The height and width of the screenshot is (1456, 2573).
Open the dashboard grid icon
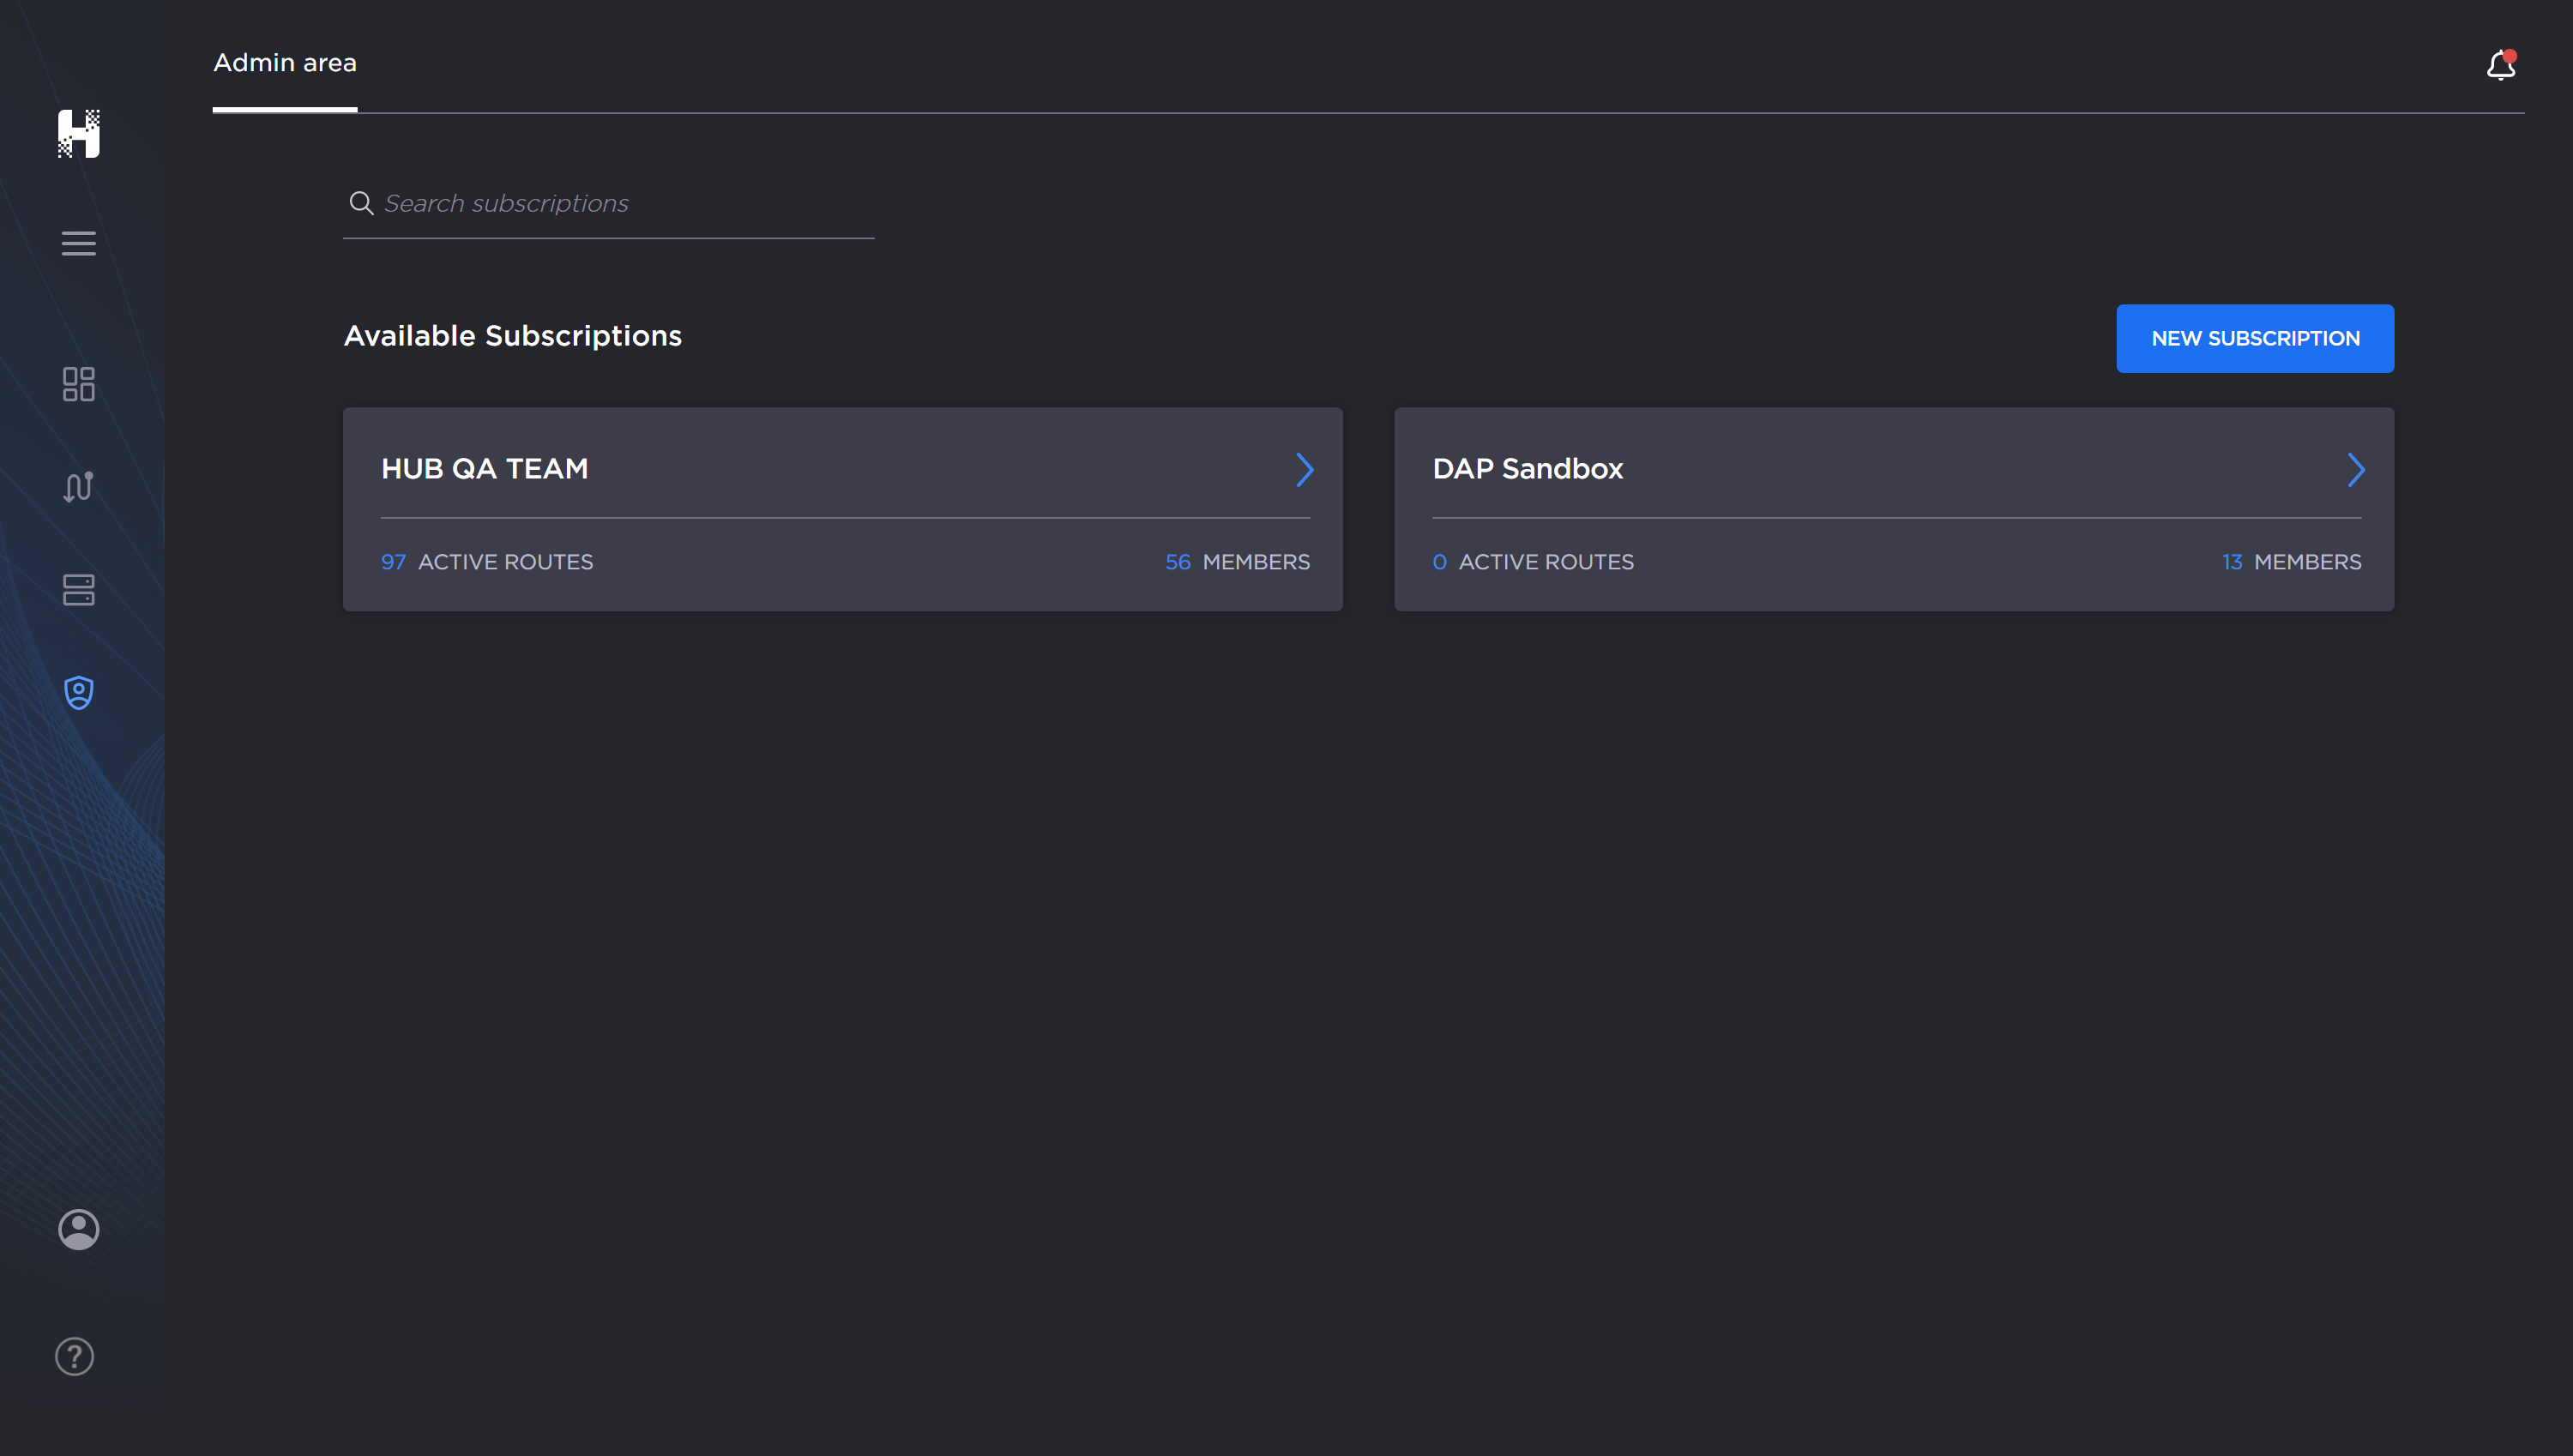pos(79,384)
